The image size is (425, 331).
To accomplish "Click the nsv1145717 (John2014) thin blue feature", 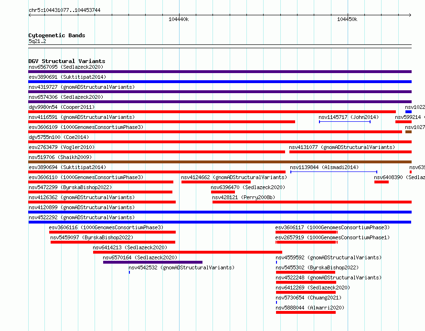I will tap(345, 122).
